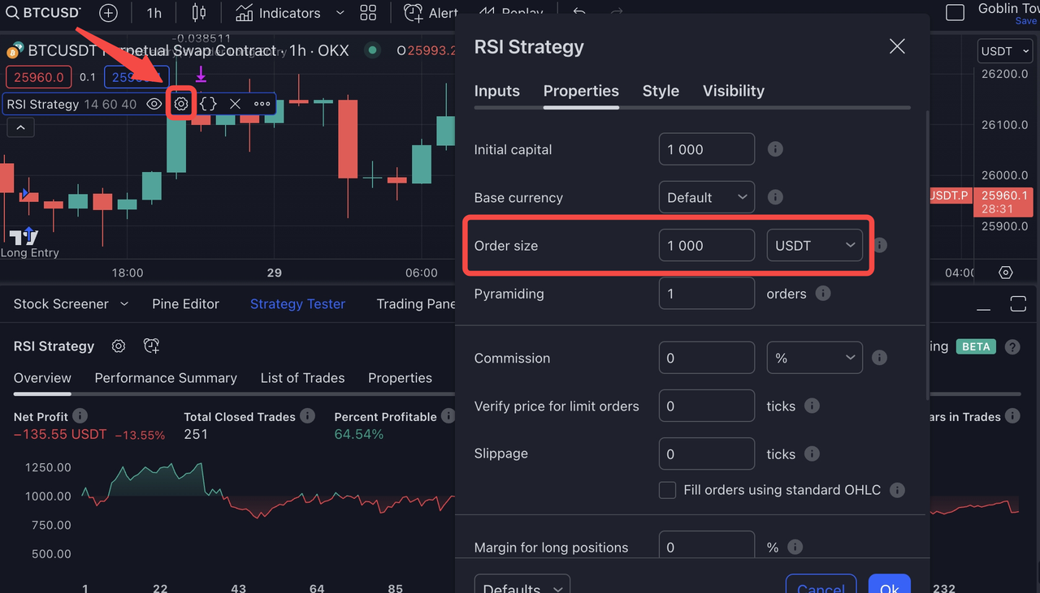The height and width of the screenshot is (593, 1040).
Task: Confirm settings with the Ok button
Action: tap(889, 586)
